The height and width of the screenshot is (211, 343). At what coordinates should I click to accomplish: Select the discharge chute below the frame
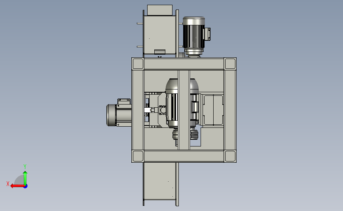161,184
